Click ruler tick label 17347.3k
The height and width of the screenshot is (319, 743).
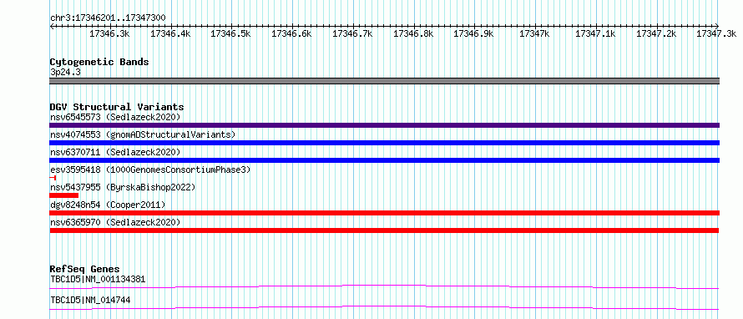716,33
